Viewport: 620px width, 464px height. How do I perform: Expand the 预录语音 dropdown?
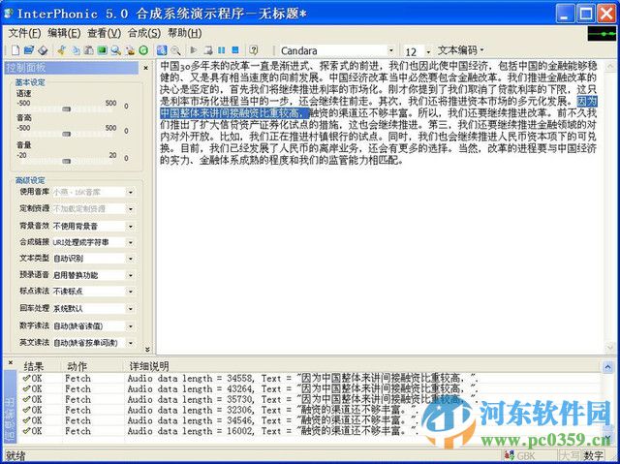(x=131, y=275)
